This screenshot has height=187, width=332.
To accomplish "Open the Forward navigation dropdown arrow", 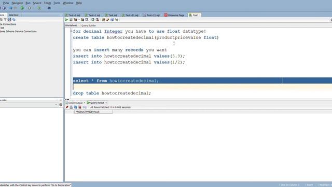I will [33, 8].
